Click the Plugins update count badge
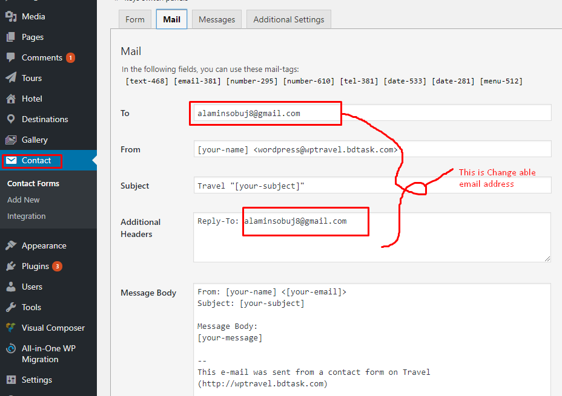 pyautogui.click(x=57, y=266)
